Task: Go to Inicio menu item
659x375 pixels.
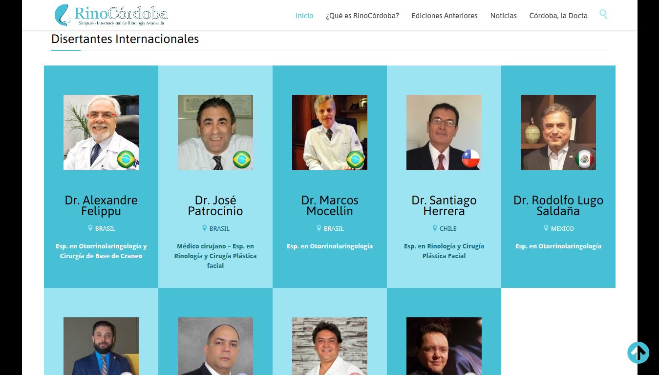Action: 304,16
